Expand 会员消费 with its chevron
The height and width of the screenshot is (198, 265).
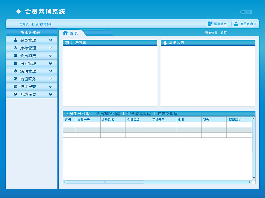pyautogui.click(x=50, y=56)
